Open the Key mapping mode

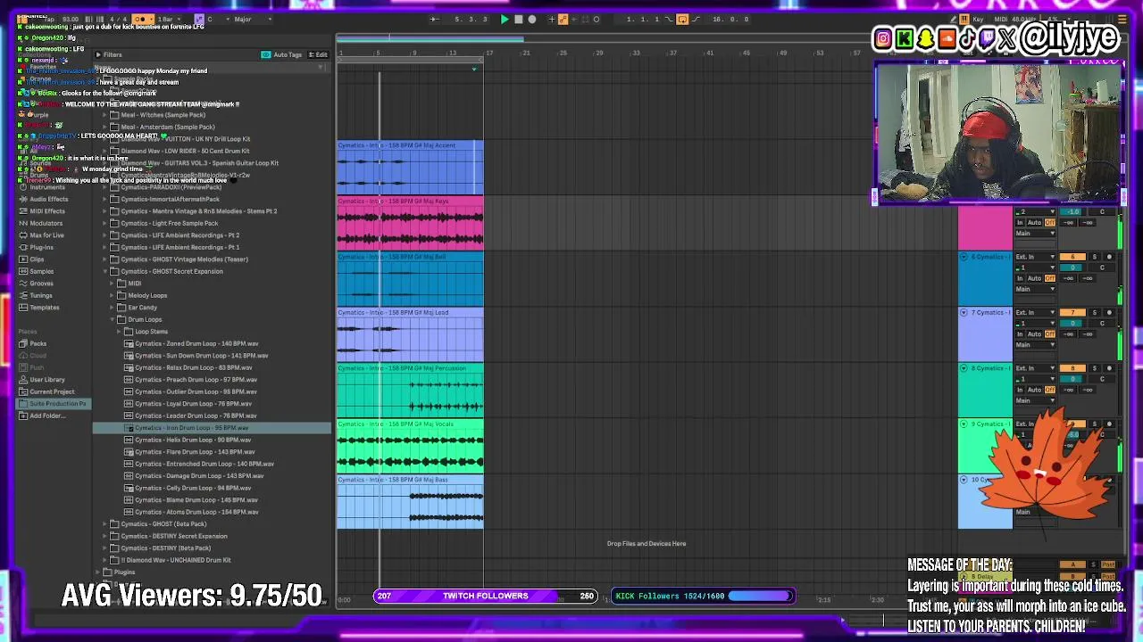click(x=978, y=19)
